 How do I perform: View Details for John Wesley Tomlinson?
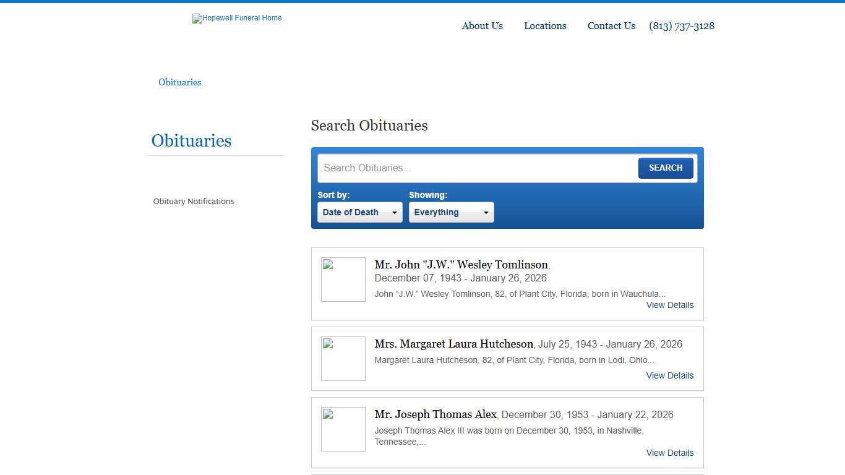669,305
